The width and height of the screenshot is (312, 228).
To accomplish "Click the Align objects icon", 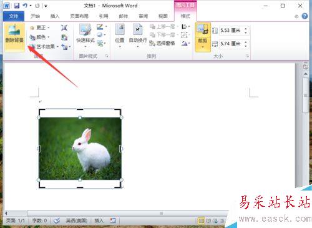I will pyautogui.click(x=184, y=27).
